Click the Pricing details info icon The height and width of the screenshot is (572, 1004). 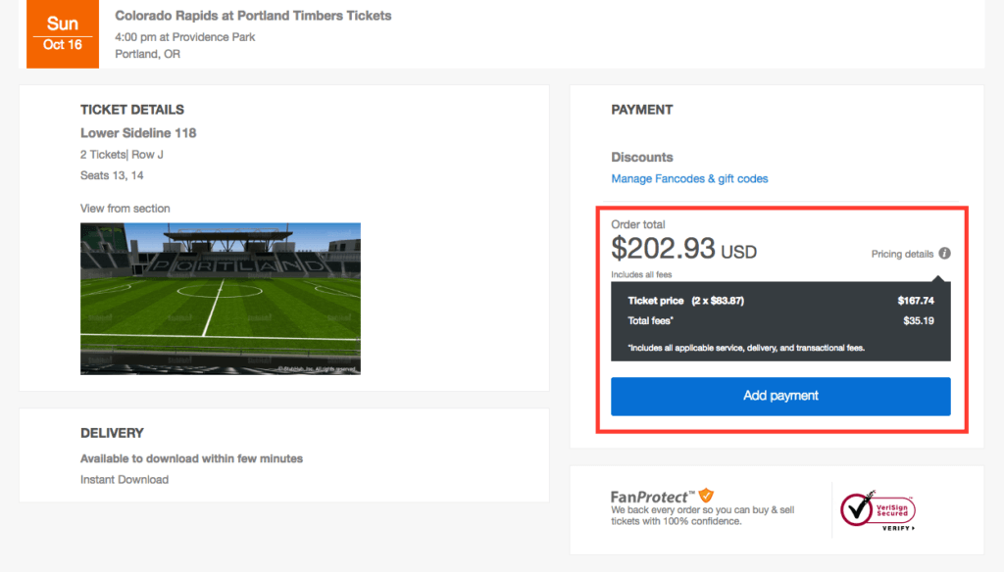pyautogui.click(x=944, y=254)
